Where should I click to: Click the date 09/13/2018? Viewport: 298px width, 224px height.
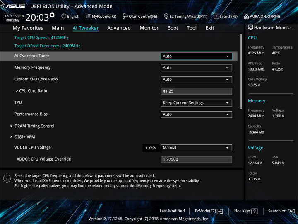pos(14,16)
